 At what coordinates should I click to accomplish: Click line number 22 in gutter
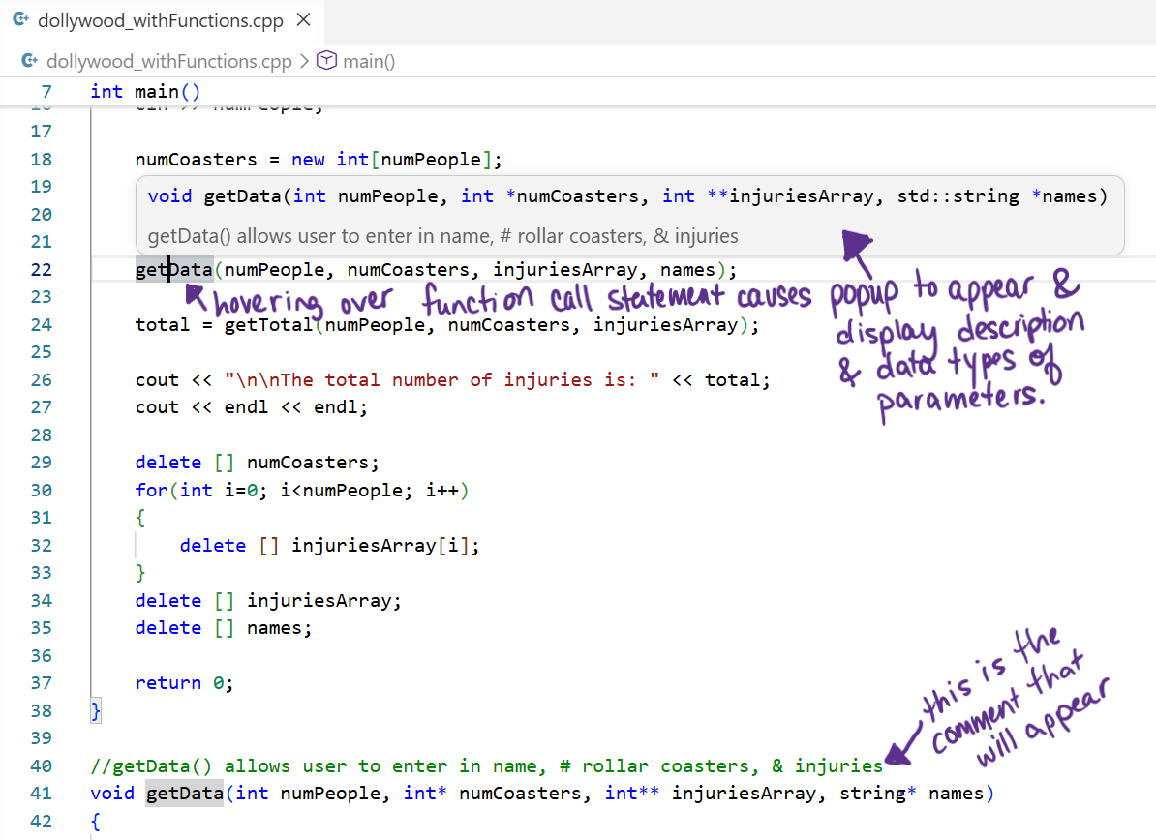tap(42, 270)
